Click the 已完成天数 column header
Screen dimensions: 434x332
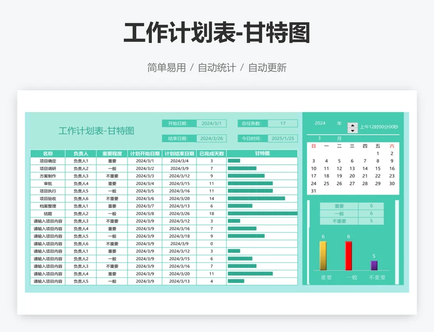212,153
